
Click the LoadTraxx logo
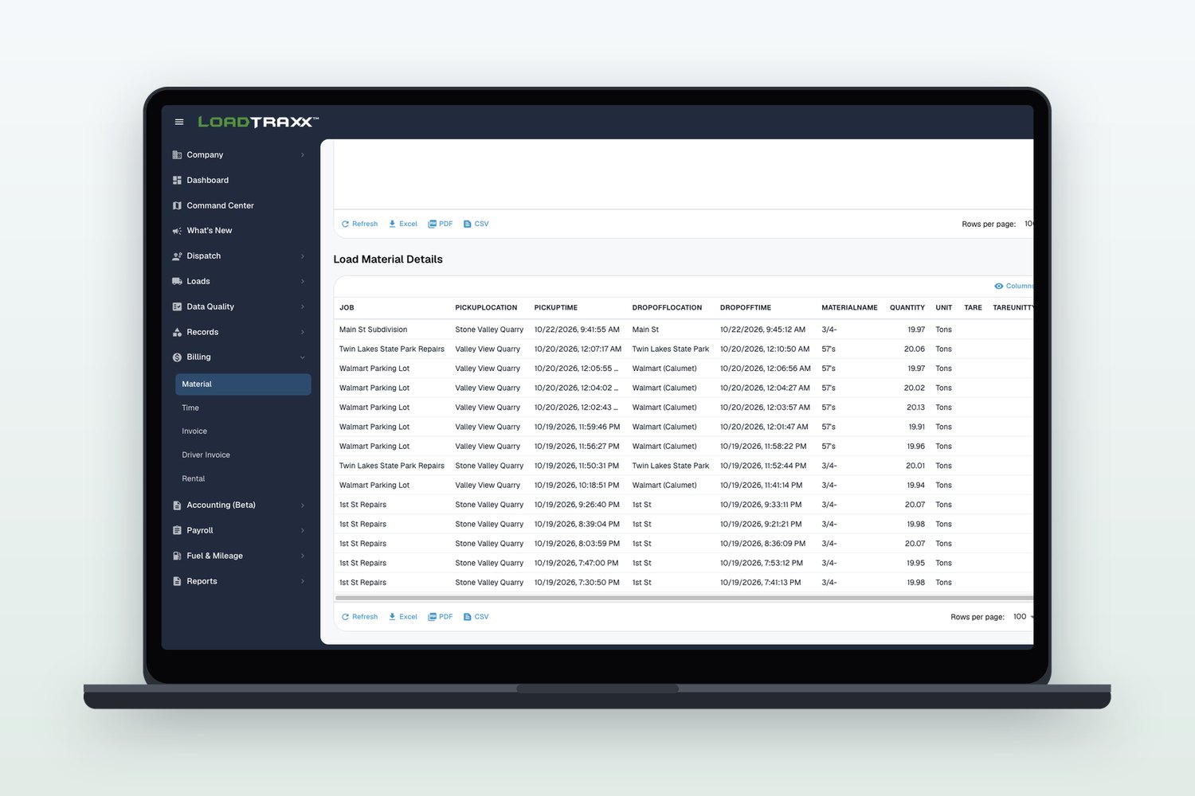258,122
